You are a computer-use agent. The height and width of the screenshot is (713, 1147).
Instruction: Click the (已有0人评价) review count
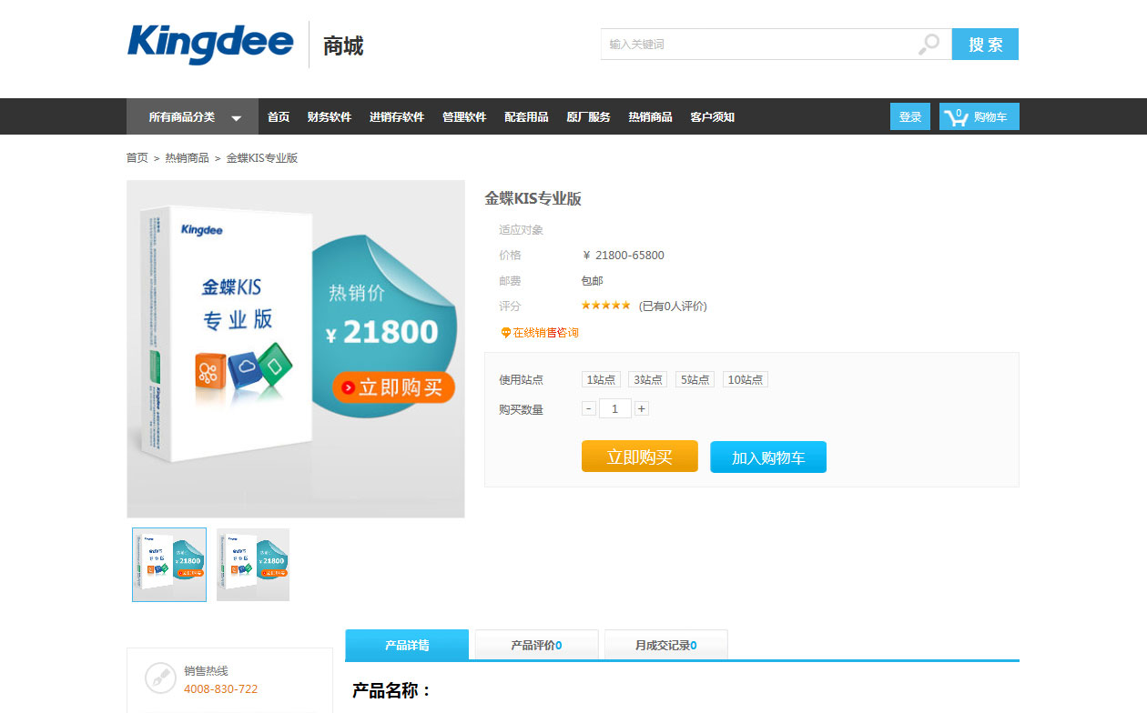point(673,306)
